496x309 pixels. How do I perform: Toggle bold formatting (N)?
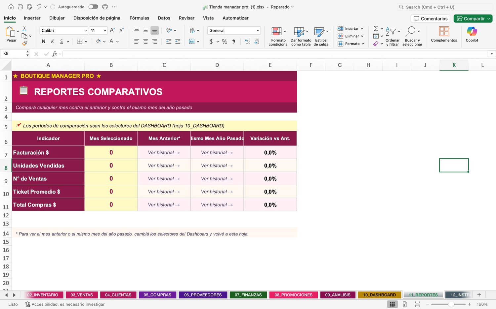(44, 41)
